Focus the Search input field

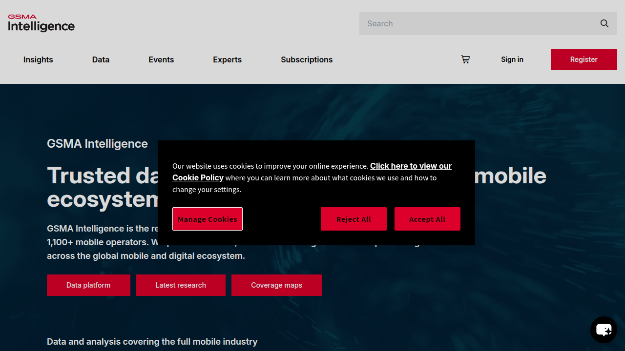tap(488, 23)
